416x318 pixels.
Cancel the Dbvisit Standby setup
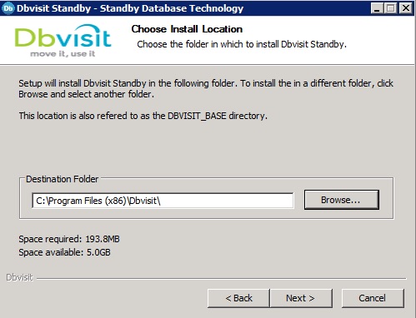coord(373,298)
